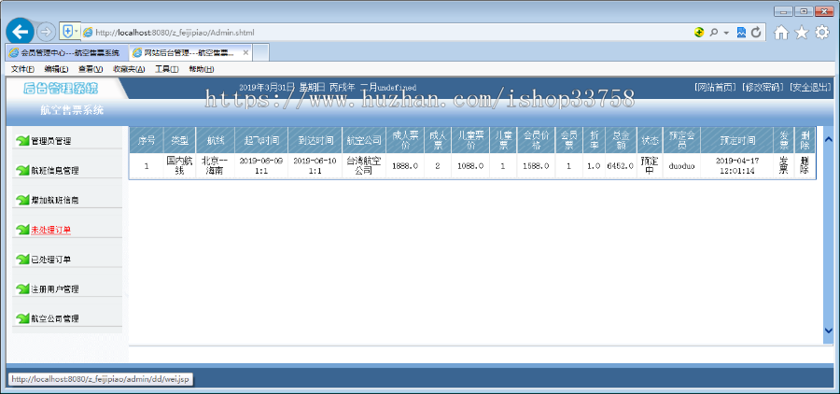Screen dimensions: 840x394
Task: Click the [安全退出] link
Action: point(810,88)
